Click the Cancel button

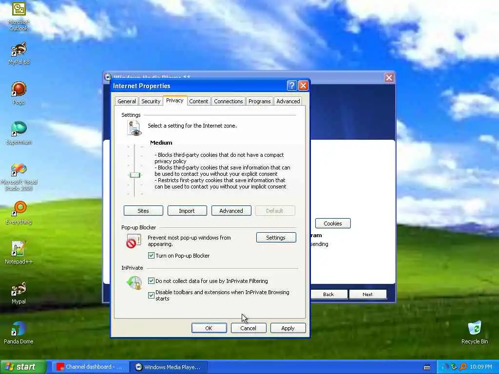click(x=249, y=328)
